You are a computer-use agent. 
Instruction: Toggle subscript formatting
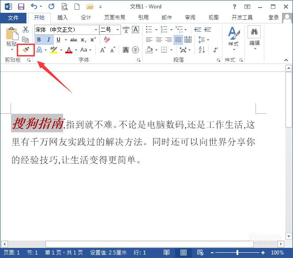pos(83,40)
